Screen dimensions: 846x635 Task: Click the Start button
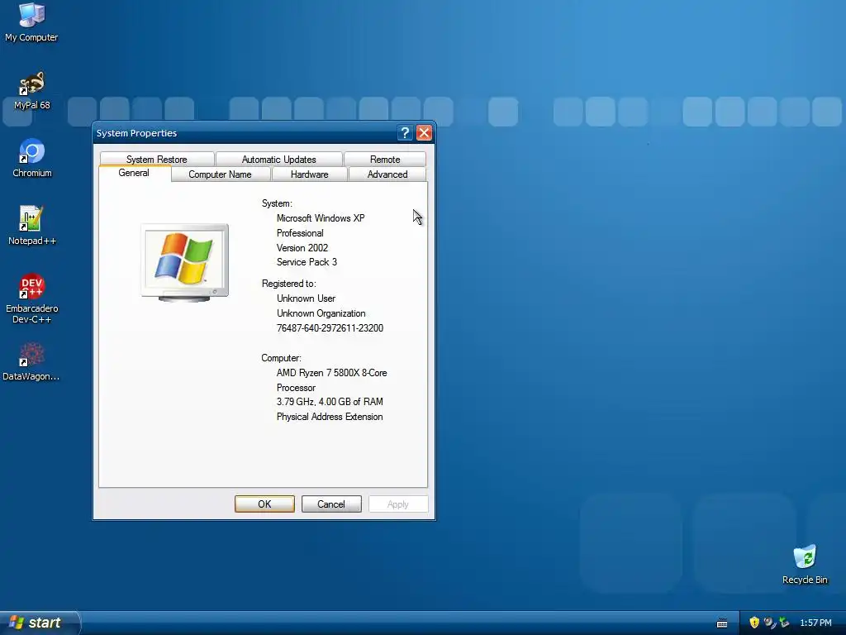tap(38, 623)
